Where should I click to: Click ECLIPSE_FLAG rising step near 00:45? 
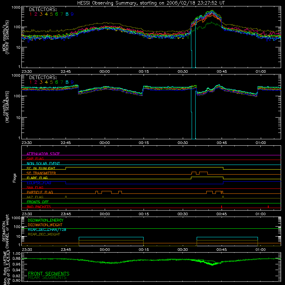click(x=223, y=183)
